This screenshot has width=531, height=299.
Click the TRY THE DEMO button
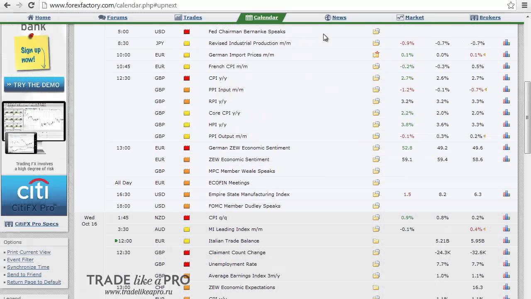(x=34, y=85)
